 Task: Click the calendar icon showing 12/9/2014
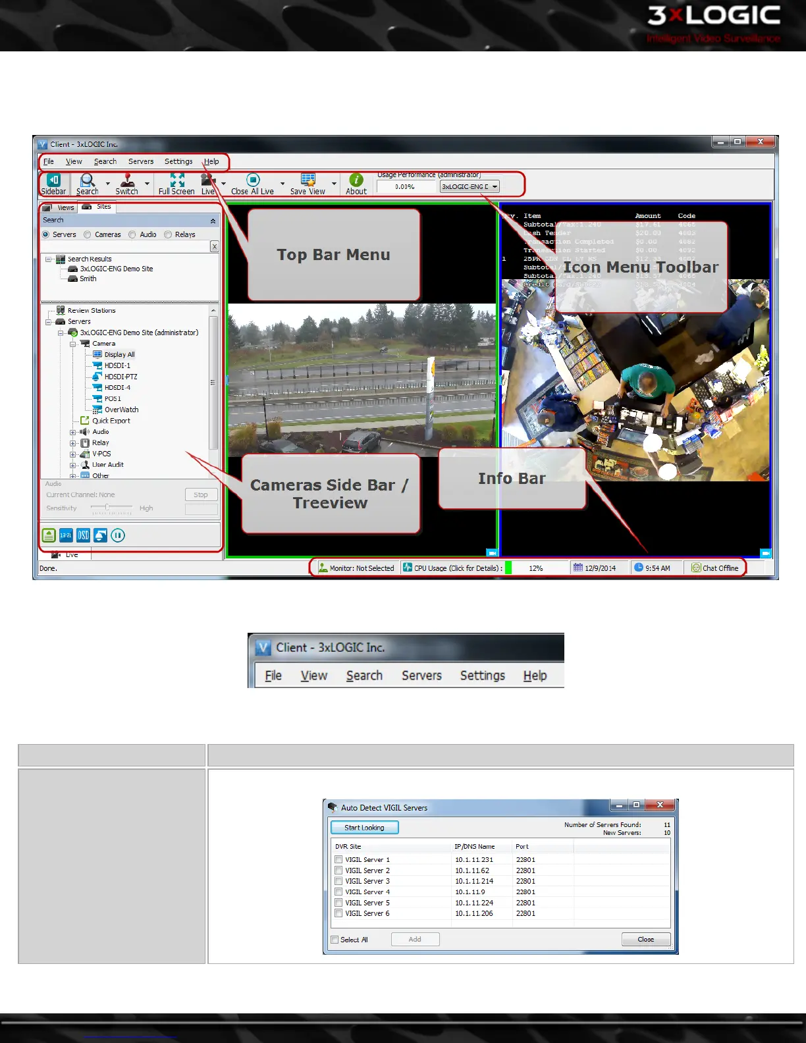point(578,568)
